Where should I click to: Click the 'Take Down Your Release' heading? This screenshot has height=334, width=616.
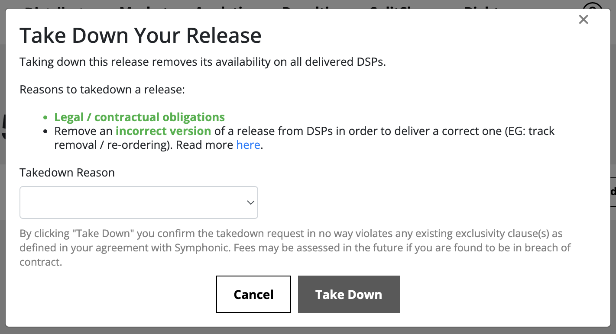[140, 35]
